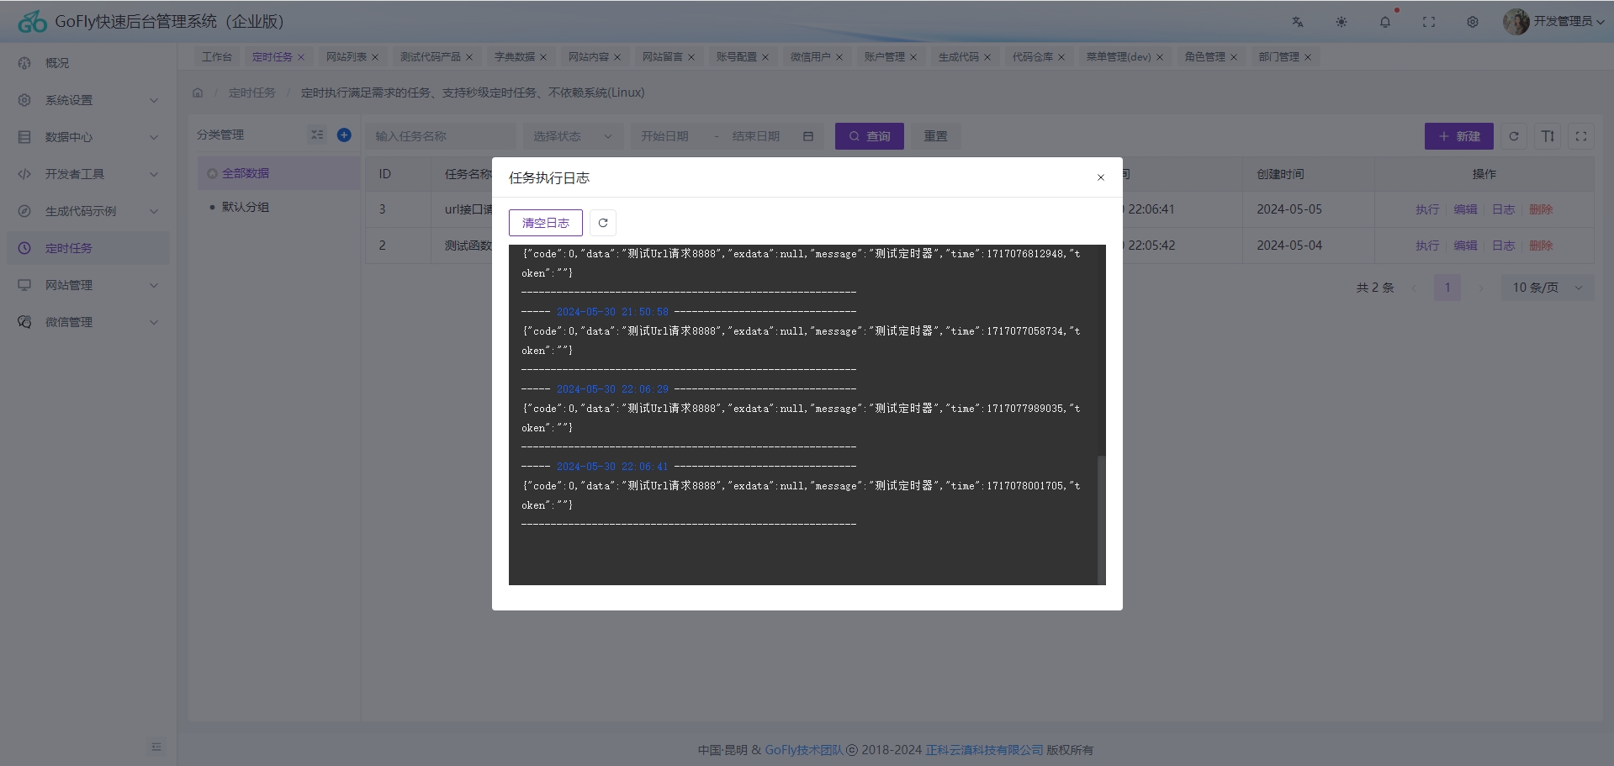Switch to the 测试代码产品 tab

click(431, 57)
